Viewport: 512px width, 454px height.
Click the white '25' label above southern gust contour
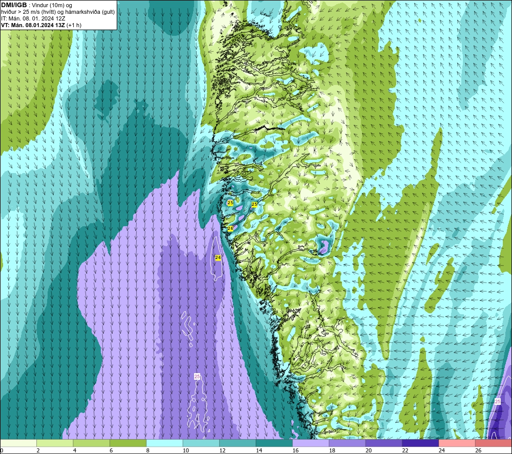(x=197, y=376)
